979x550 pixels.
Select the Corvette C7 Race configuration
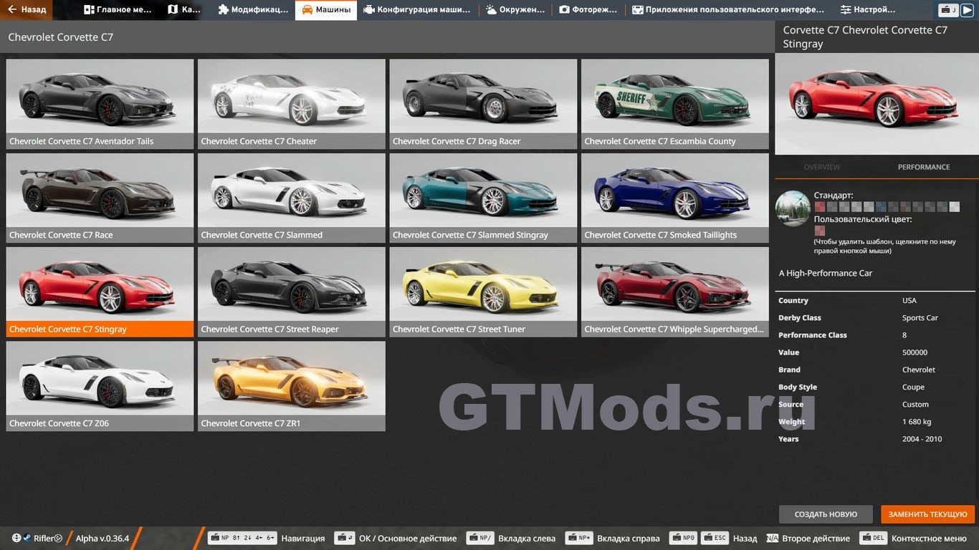coord(100,198)
